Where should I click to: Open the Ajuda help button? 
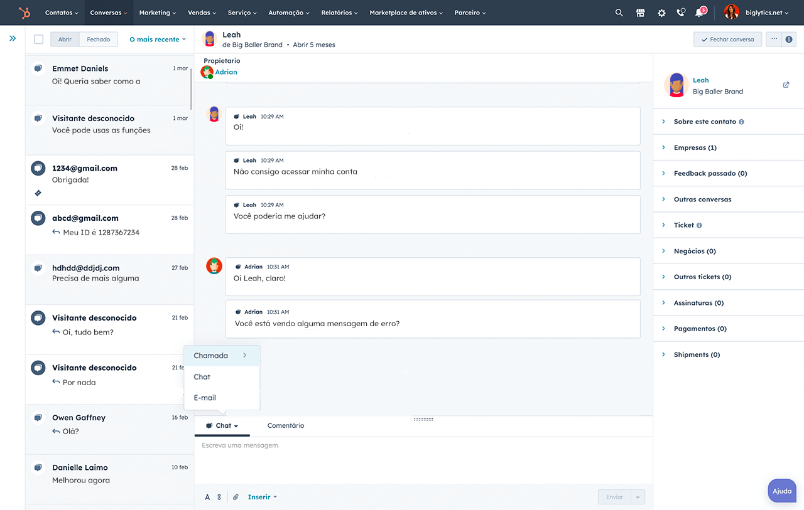coord(782,491)
